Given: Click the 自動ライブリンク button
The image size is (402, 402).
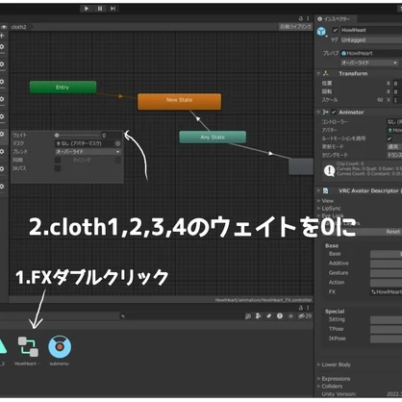Looking at the screenshot, I should coord(295,27).
